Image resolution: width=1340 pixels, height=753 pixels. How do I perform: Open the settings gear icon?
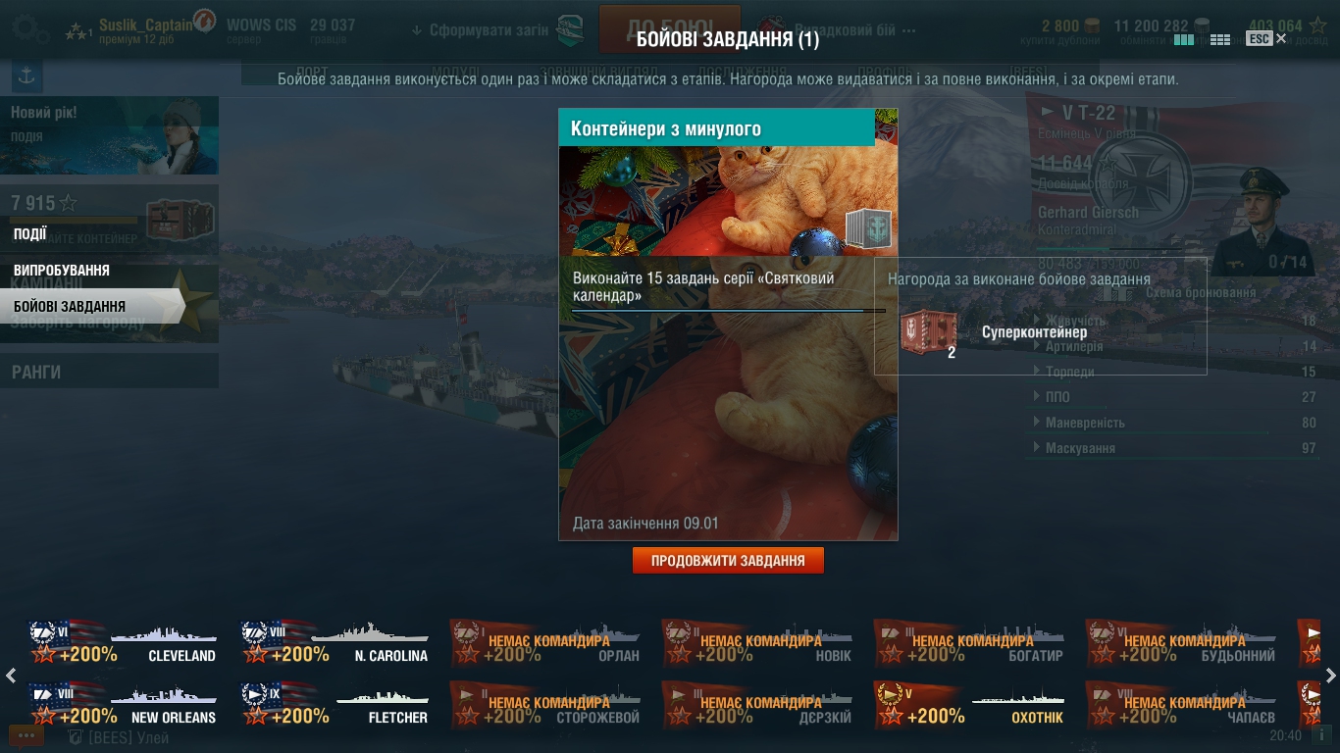click(x=30, y=27)
